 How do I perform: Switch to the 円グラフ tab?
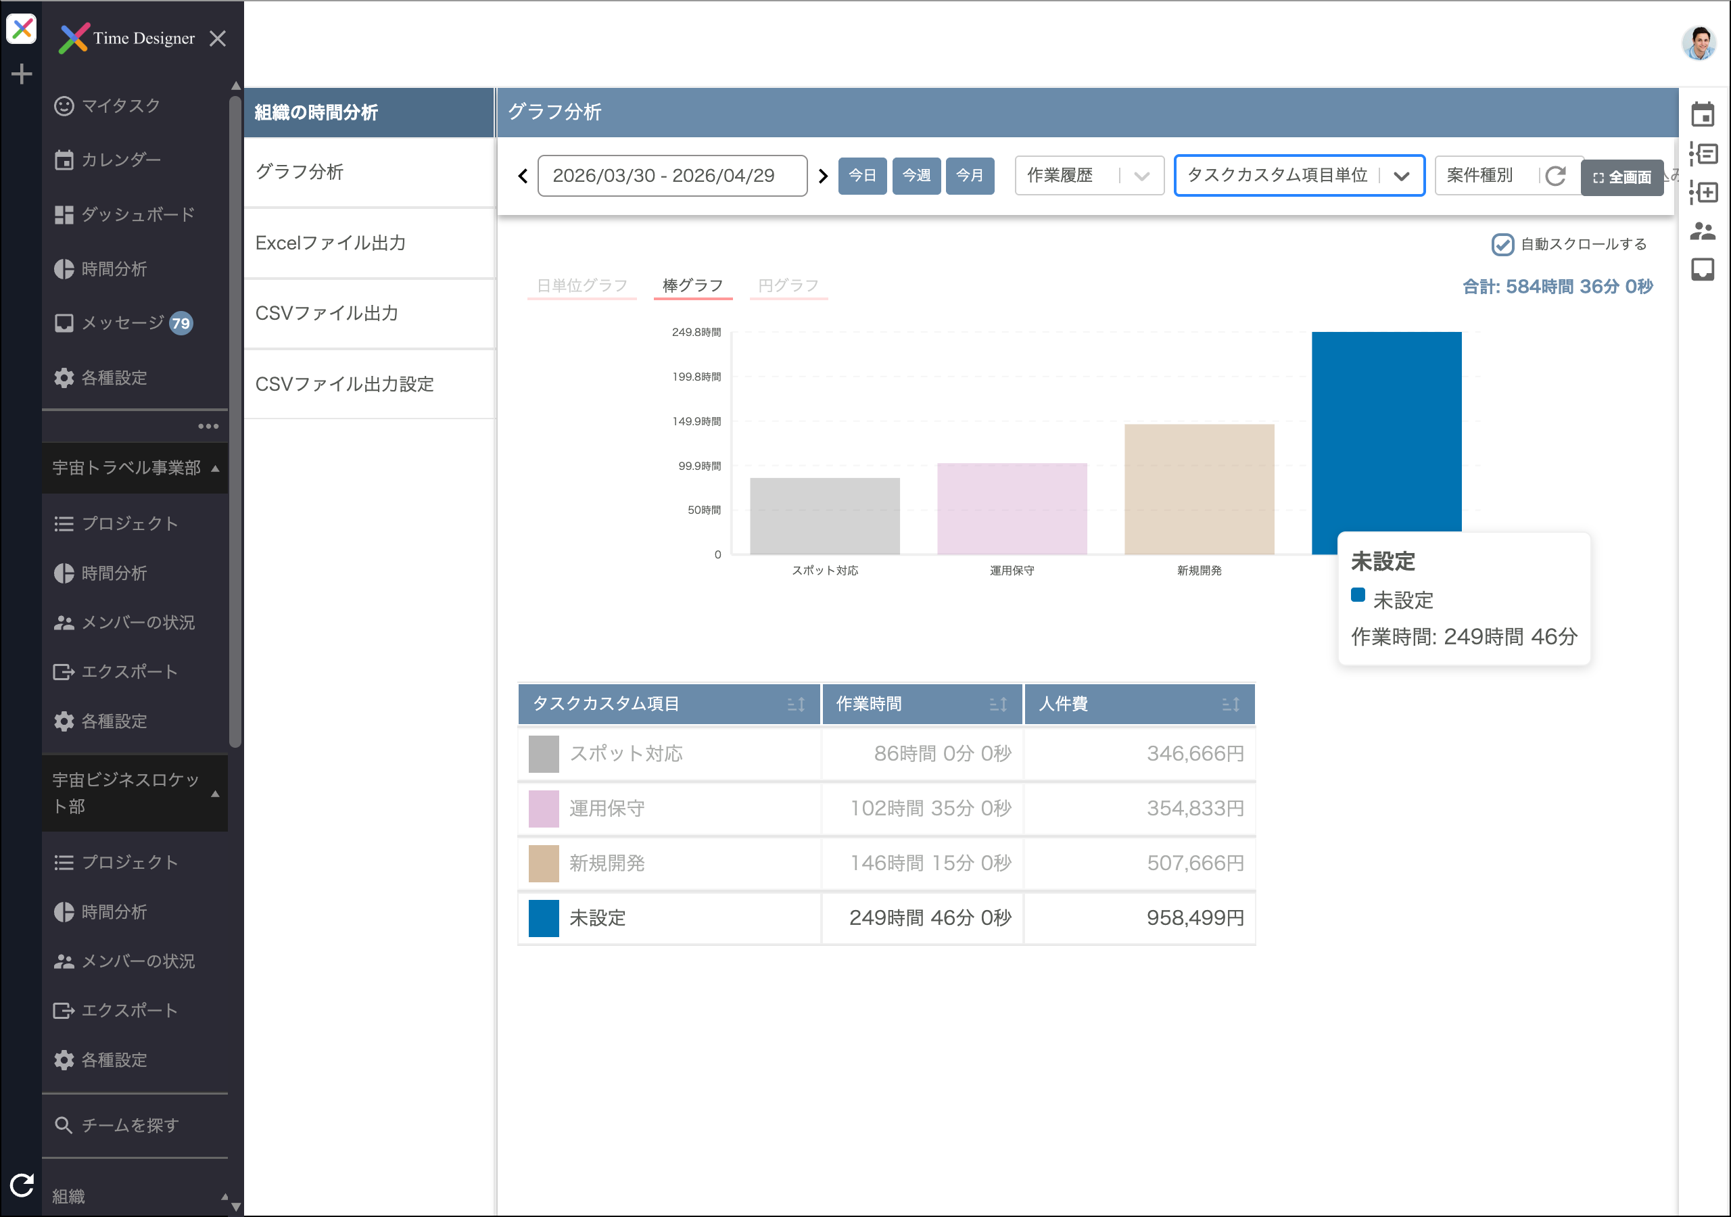tap(788, 286)
